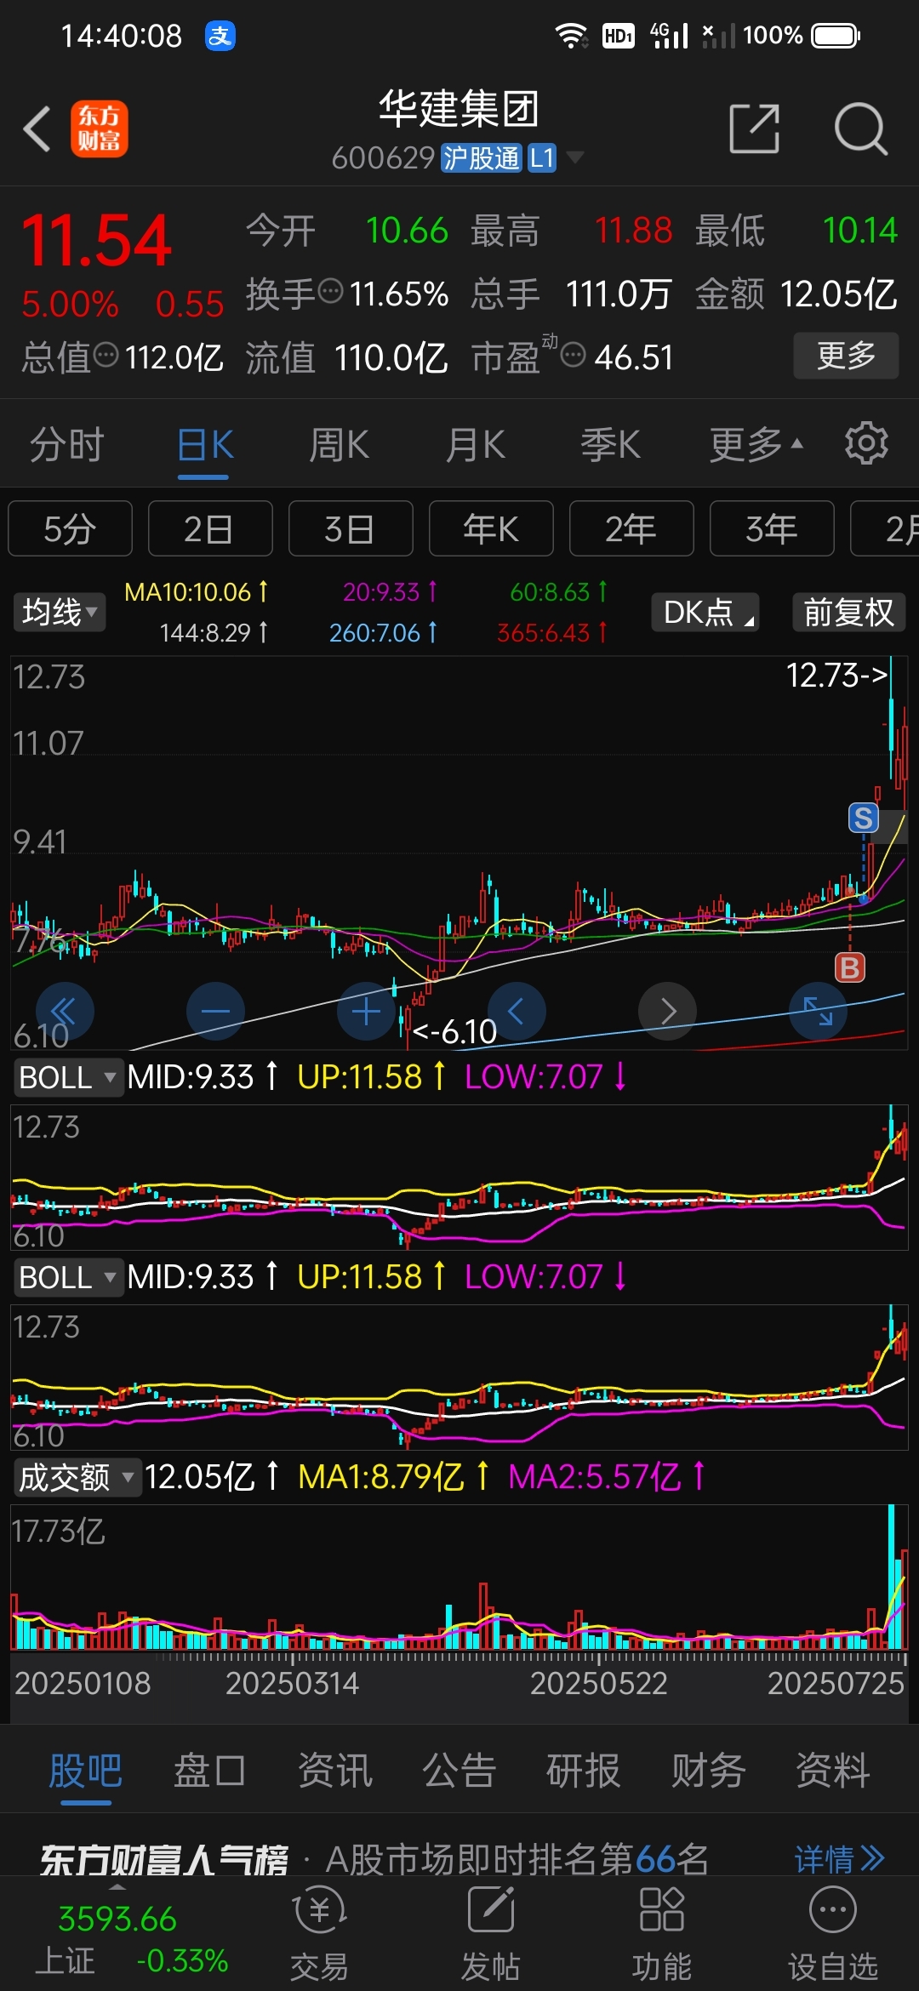Open the 资料 tab
This screenshot has height=1991, width=919.
tap(832, 1771)
